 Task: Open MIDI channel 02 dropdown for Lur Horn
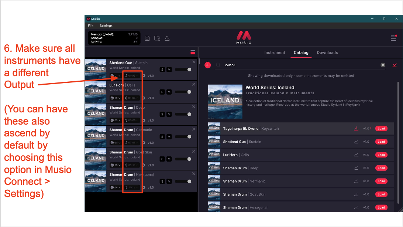[x=116, y=98]
